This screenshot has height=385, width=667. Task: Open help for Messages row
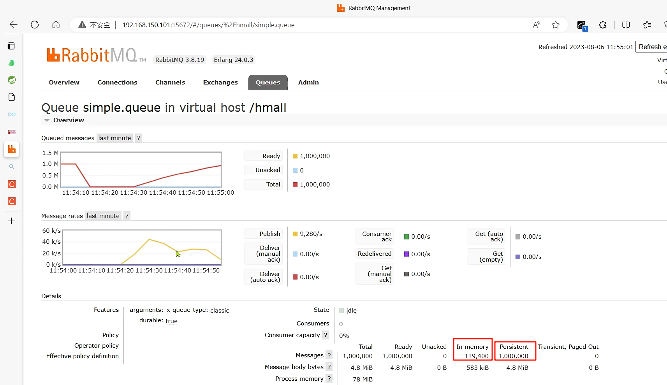click(329, 355)
